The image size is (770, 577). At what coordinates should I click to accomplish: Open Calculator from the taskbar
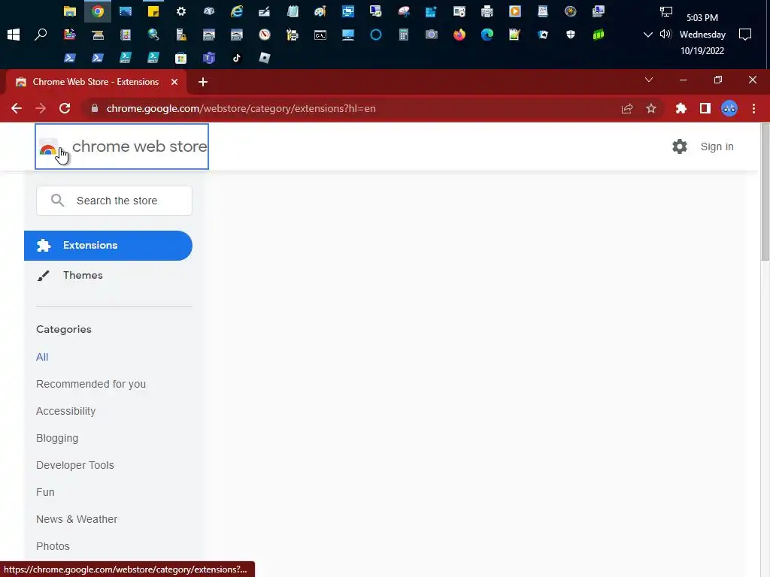(404, 35)
